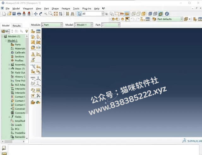Open the Part Manager toolbox icon
This screenshot has width=202, height=155.
tap(38, 31)
